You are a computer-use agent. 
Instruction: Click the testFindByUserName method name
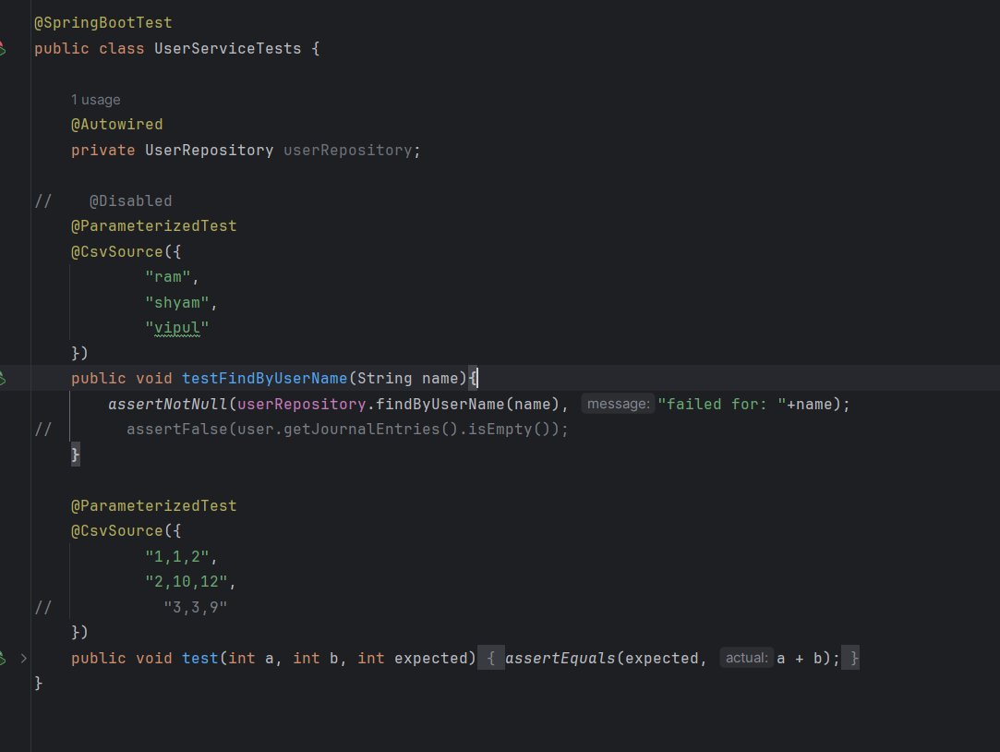tap(265, 378)
